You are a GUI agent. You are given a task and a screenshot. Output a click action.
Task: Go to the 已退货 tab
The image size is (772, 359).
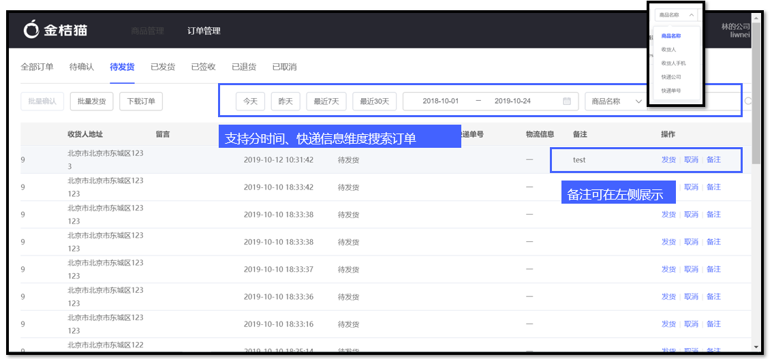244,67
